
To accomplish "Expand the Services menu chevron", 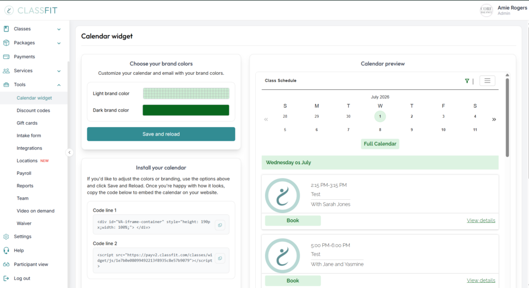I will (x=59, y=71).
